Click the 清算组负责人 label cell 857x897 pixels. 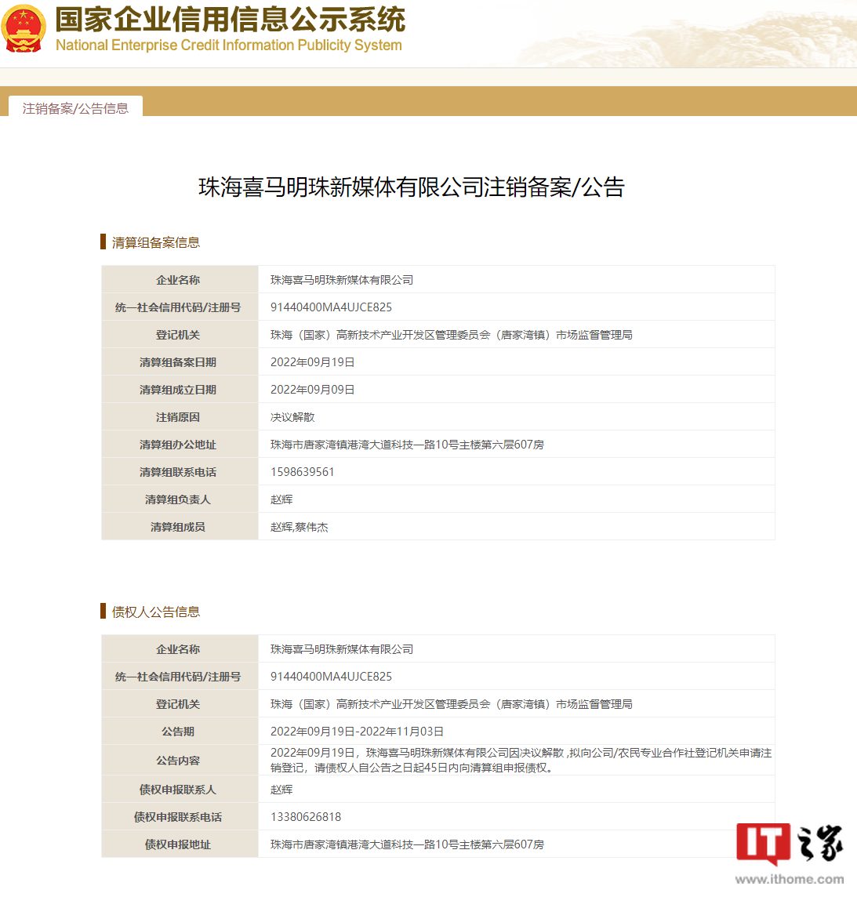180,499
